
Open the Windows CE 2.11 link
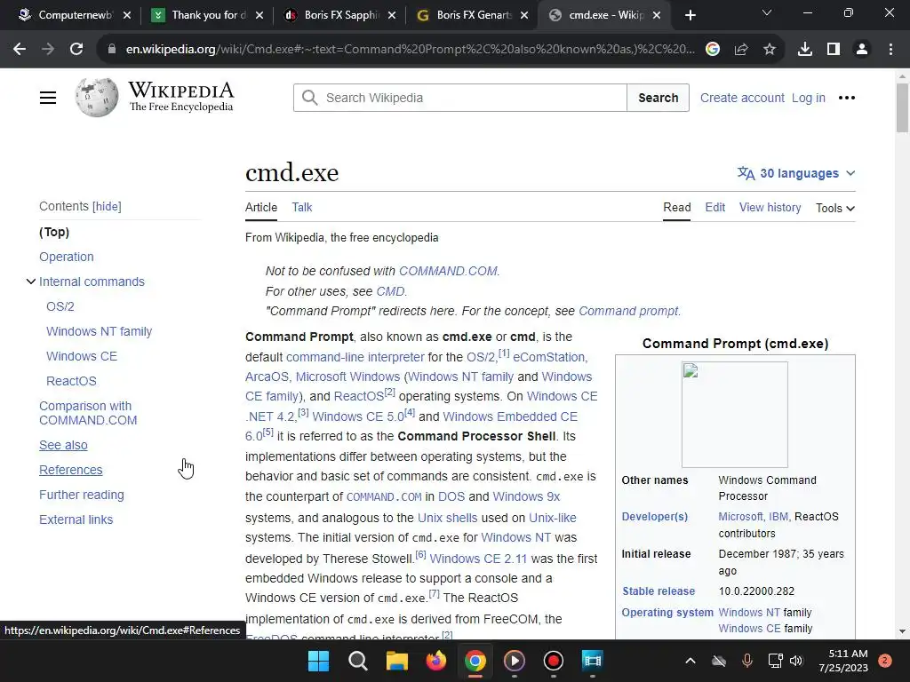[478, 559]
